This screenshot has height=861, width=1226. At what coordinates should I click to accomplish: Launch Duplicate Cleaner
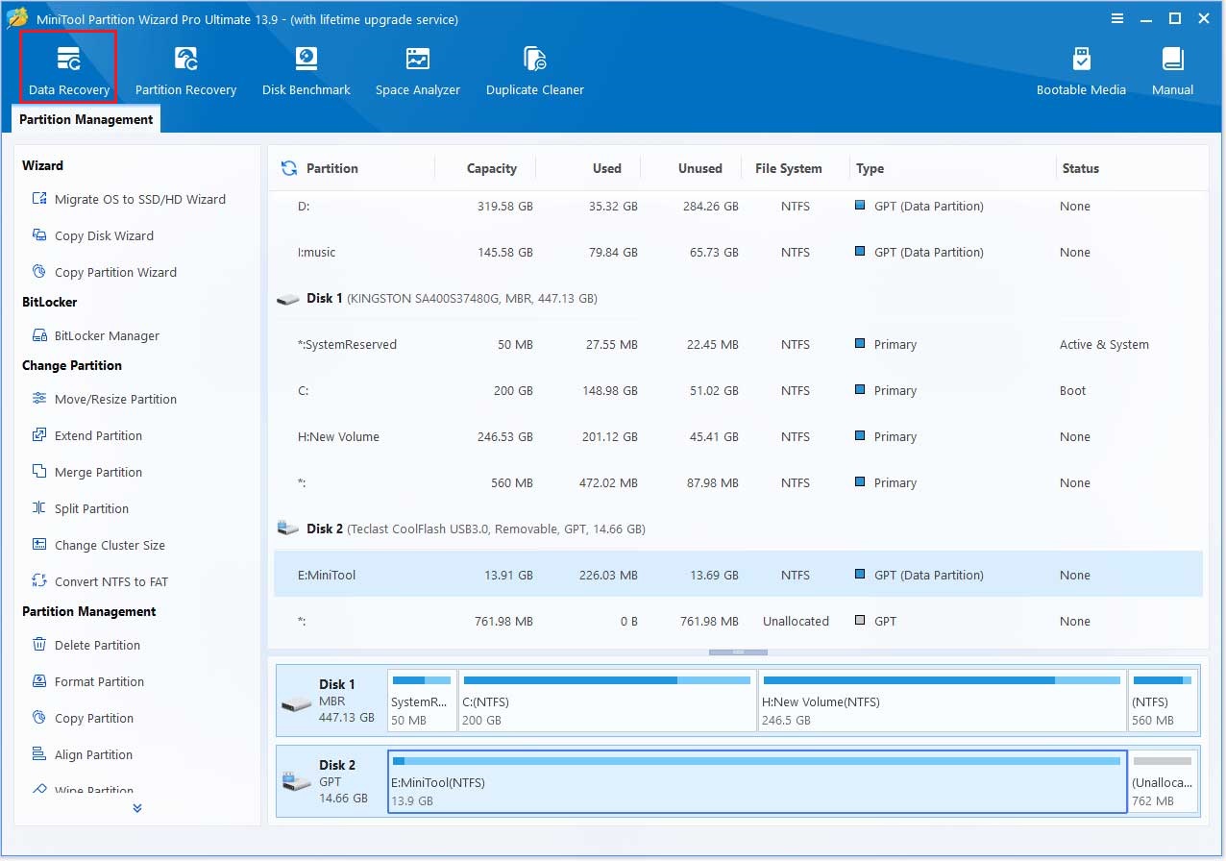[534, 70]
